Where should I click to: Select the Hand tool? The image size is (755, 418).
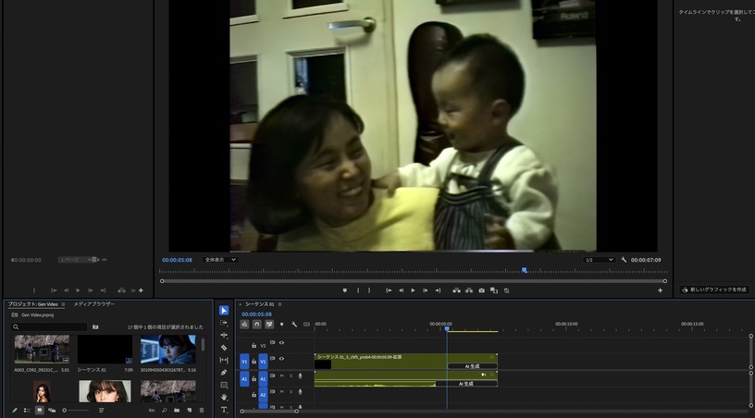coord(224,398)
